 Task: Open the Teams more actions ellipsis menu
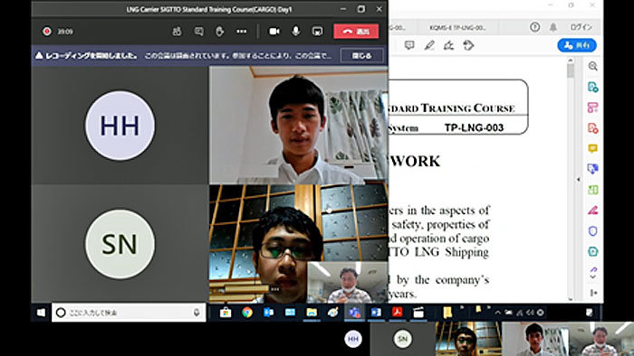pos(242,32)
